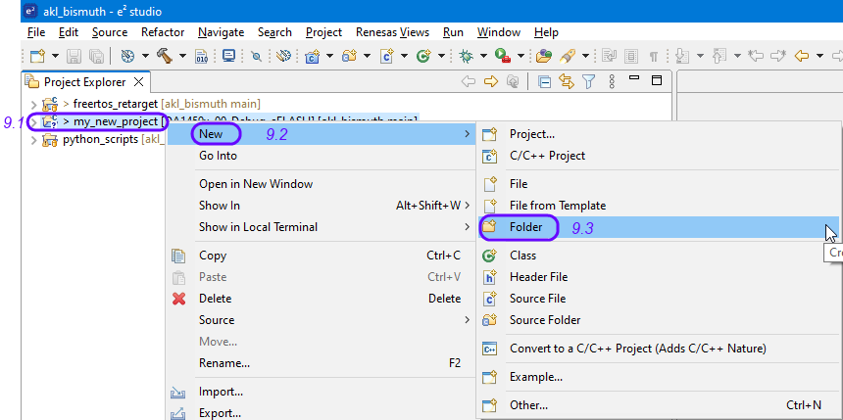843x420 pixels.
Task: Open the filter funnel in Project Explorer
Action: (589, 81)
